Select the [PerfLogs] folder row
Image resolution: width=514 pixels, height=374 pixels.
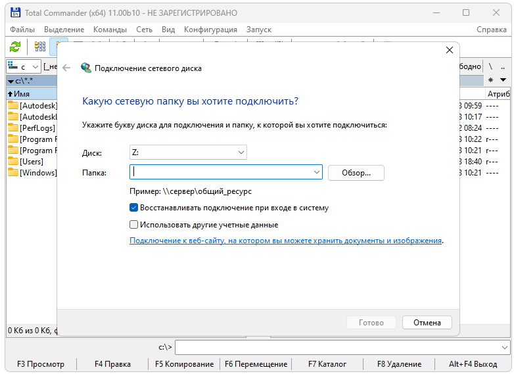[x=32, y=128]
